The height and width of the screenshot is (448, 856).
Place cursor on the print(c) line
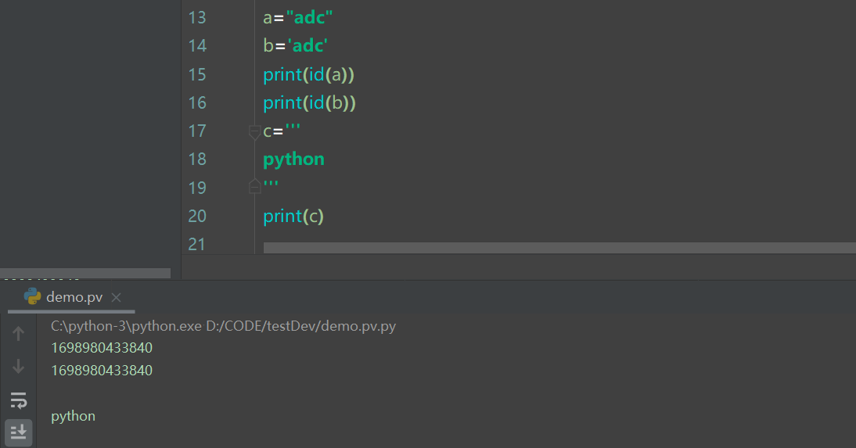tap(293, 216)
